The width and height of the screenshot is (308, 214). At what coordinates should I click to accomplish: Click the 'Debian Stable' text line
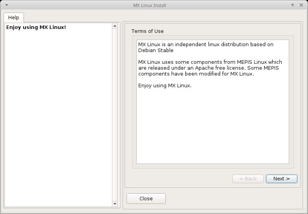pos(156,50)
